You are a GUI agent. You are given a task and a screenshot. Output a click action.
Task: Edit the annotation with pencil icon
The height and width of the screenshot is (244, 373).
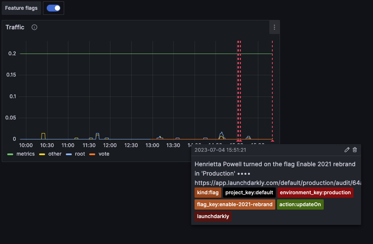click(347, 150)
